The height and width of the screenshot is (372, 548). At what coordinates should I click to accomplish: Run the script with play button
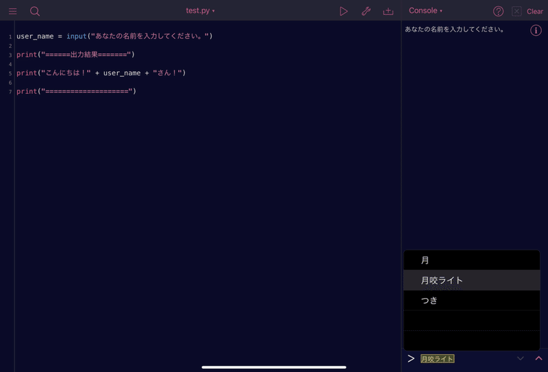(344, 11)
